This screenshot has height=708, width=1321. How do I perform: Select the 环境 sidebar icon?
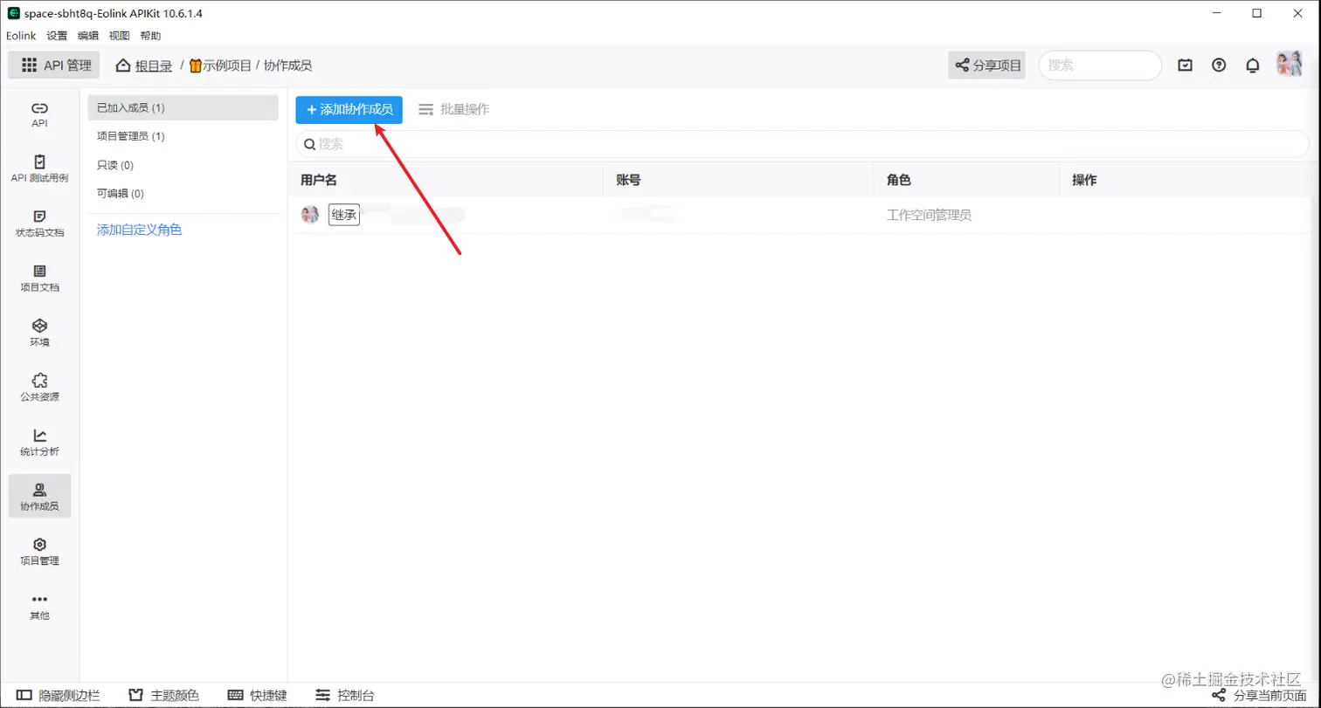[38, 333]
